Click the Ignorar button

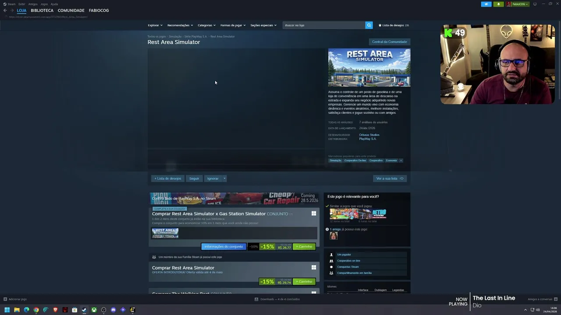[x=213, y=178]
